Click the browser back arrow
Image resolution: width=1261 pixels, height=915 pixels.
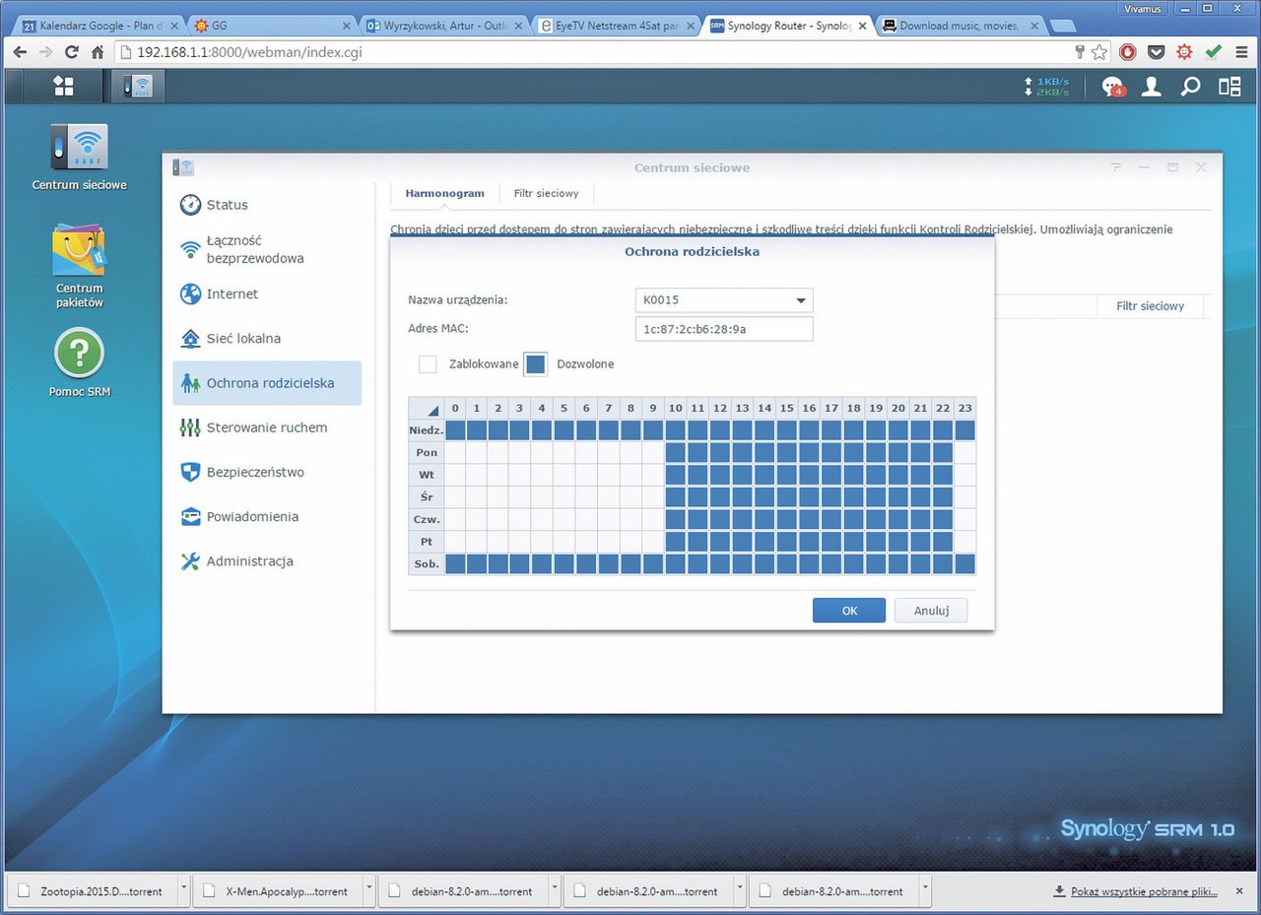(19, 52)
